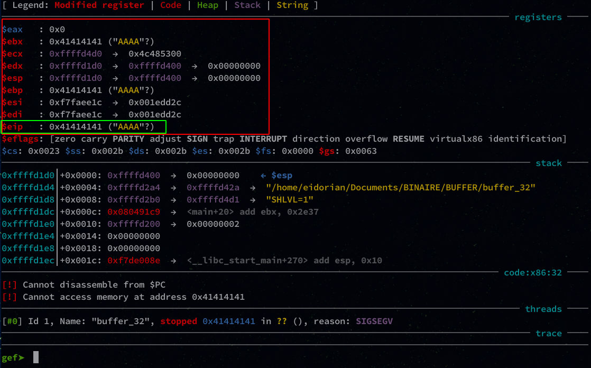This screenshot has width=591, height=368.
Task: Click the first [!] warning marker
Action: pyautogui.click(x=10, y=284)
